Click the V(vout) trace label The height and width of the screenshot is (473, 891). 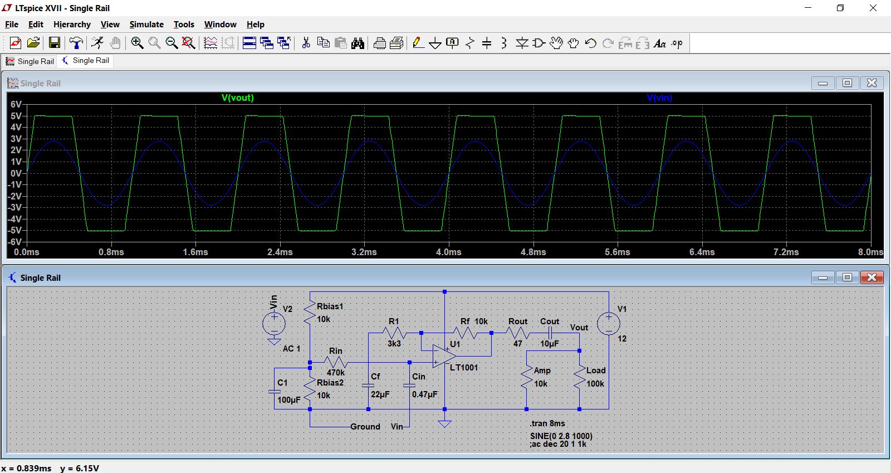point(238,97)
